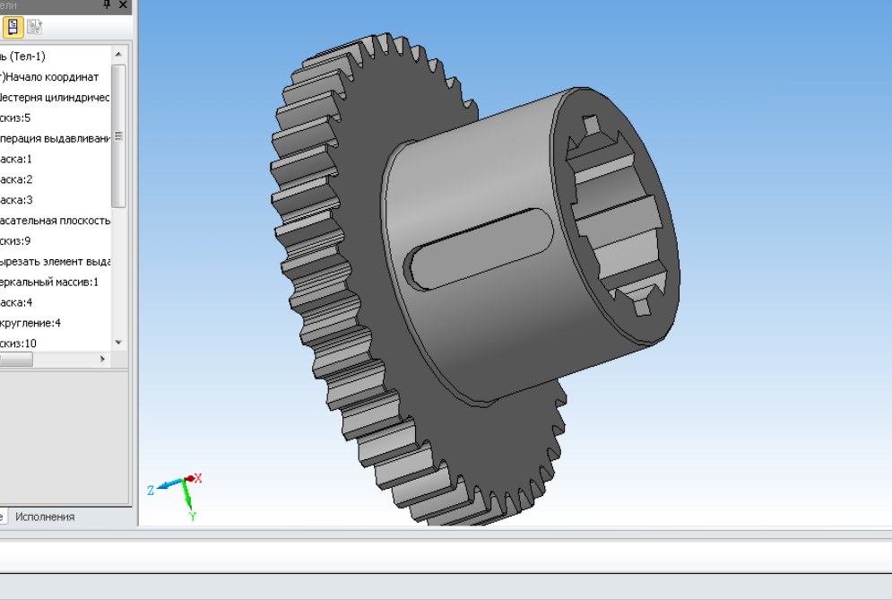This screenshot has width=892, height=600.
Task: Click the tree's scroll-down arrow
Action: point(118,342)
